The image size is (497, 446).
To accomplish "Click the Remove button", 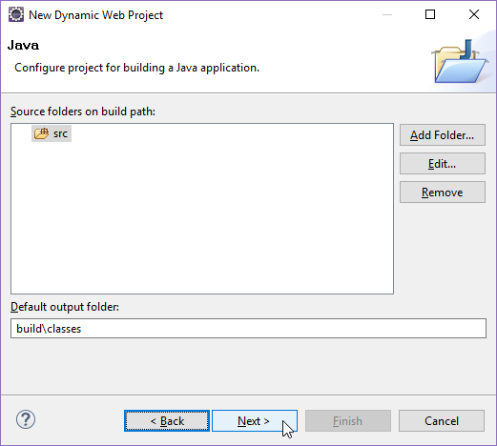I will (x=443, y=193).
